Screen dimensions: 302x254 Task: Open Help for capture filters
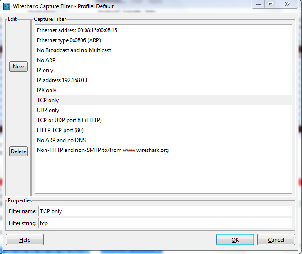click(x=25, y=240)
